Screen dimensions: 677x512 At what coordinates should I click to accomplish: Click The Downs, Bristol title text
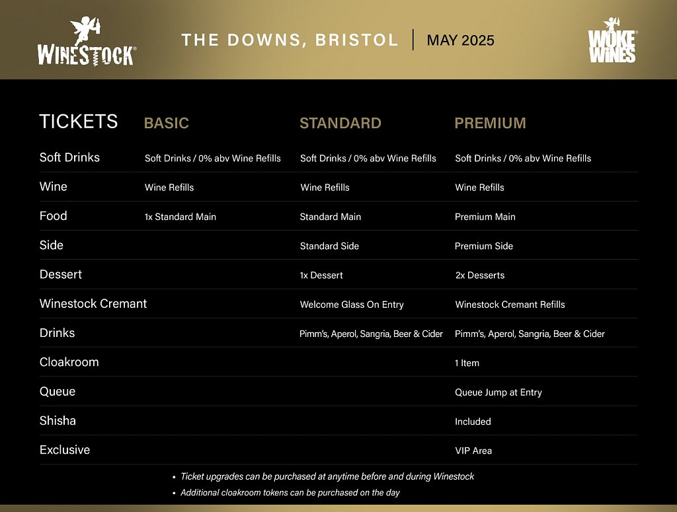290,40
